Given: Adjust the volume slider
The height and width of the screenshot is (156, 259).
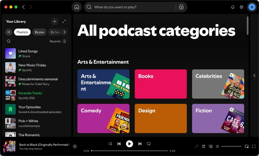Looking at the screenshot, I should [x=231, y=146].
